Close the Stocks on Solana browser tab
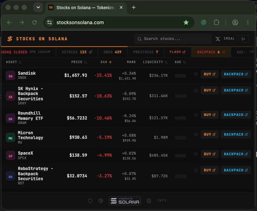 tap(121, 8)
